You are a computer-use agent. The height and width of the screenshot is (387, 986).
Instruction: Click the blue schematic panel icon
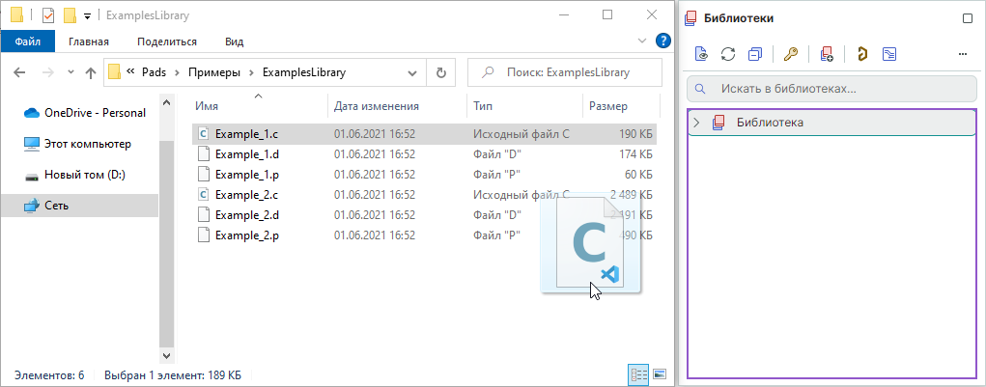889,54
